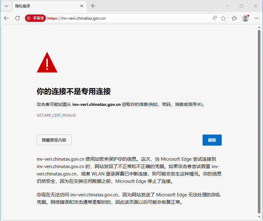The image size is (263, 221).
Task: Close the 隐私错误 tab
Action: pos(82,6)
